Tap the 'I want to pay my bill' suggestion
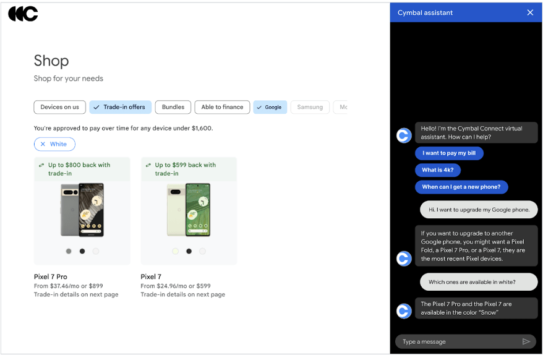The image size is (543, 355). (449, 153)
